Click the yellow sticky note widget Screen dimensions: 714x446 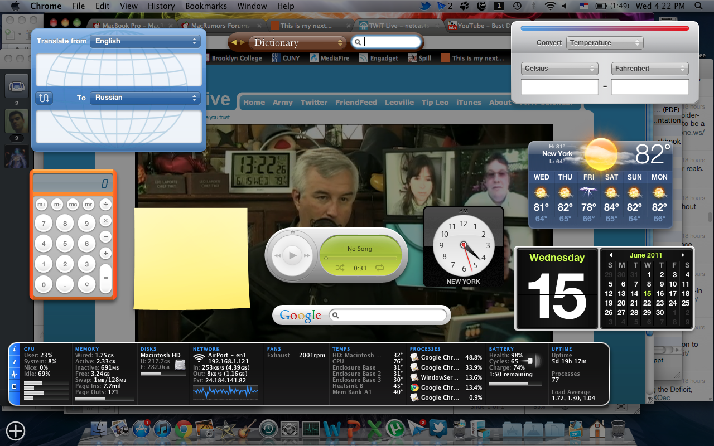[191, 259]
